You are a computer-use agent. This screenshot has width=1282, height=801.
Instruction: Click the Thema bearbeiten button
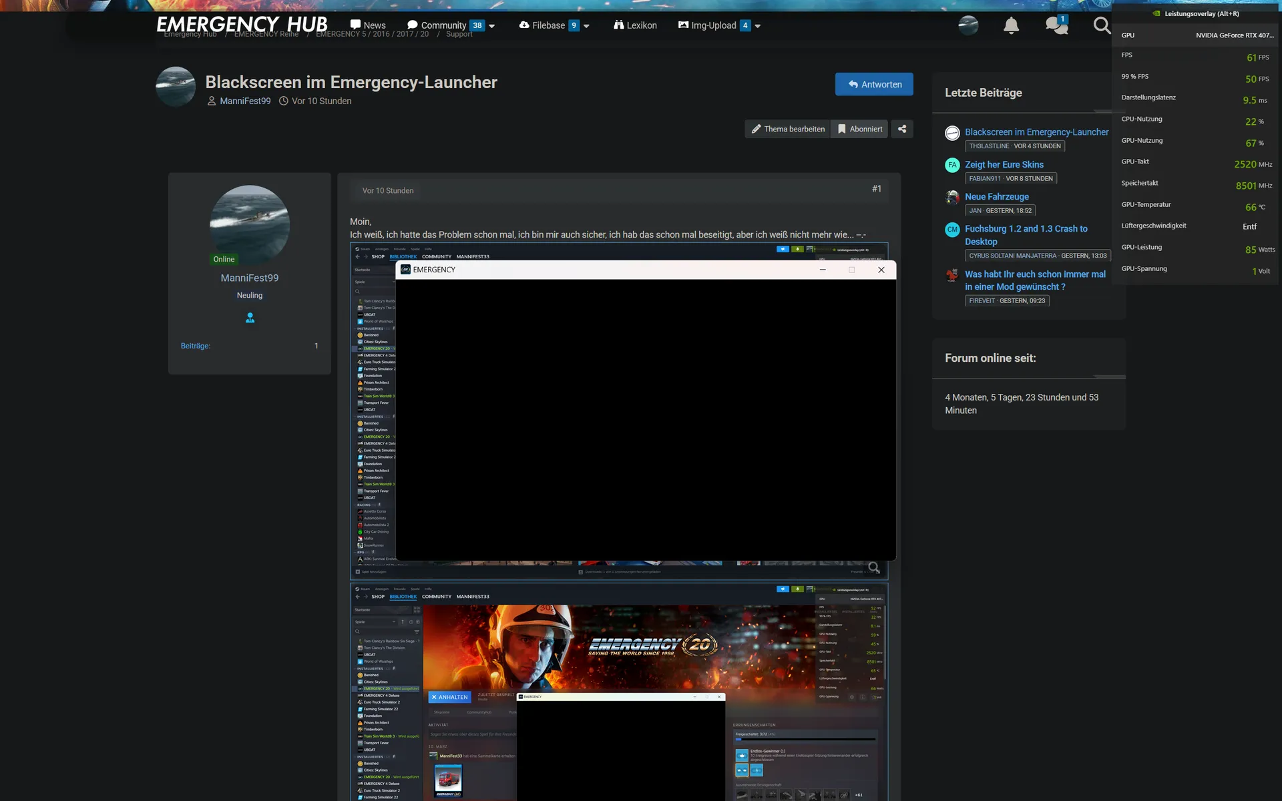(787, 129)
